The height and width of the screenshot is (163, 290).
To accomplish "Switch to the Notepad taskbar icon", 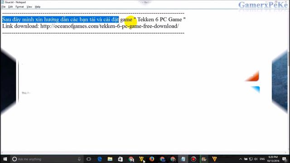I will pos(183,159).
